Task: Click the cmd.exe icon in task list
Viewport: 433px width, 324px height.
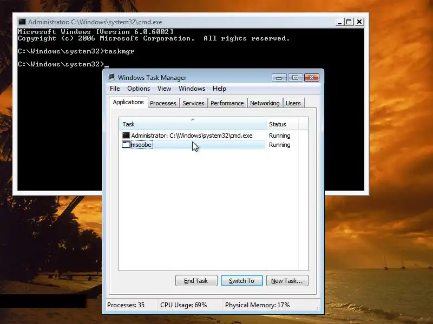Action: pyautogui.click(x=126, y=136)
